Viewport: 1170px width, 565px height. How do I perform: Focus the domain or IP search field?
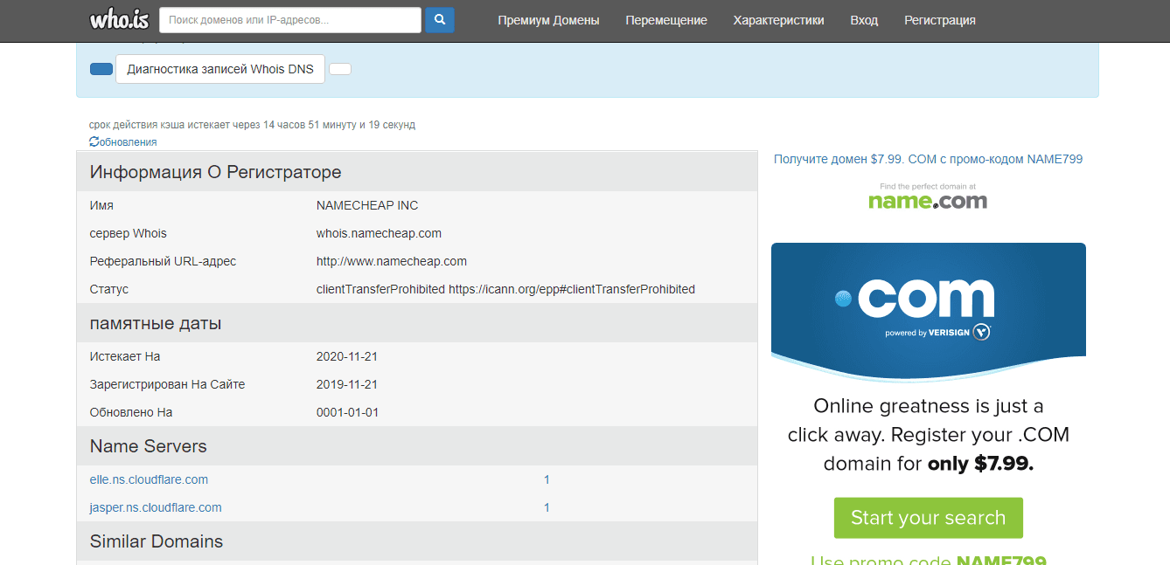pyautogui.click(x=290, y=20)
